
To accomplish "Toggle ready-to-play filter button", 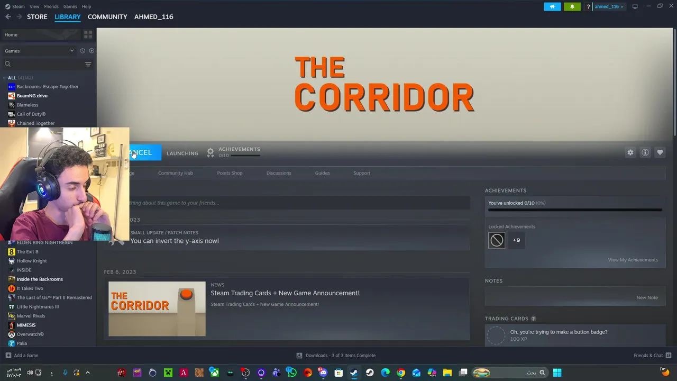I will pos(92,51).
